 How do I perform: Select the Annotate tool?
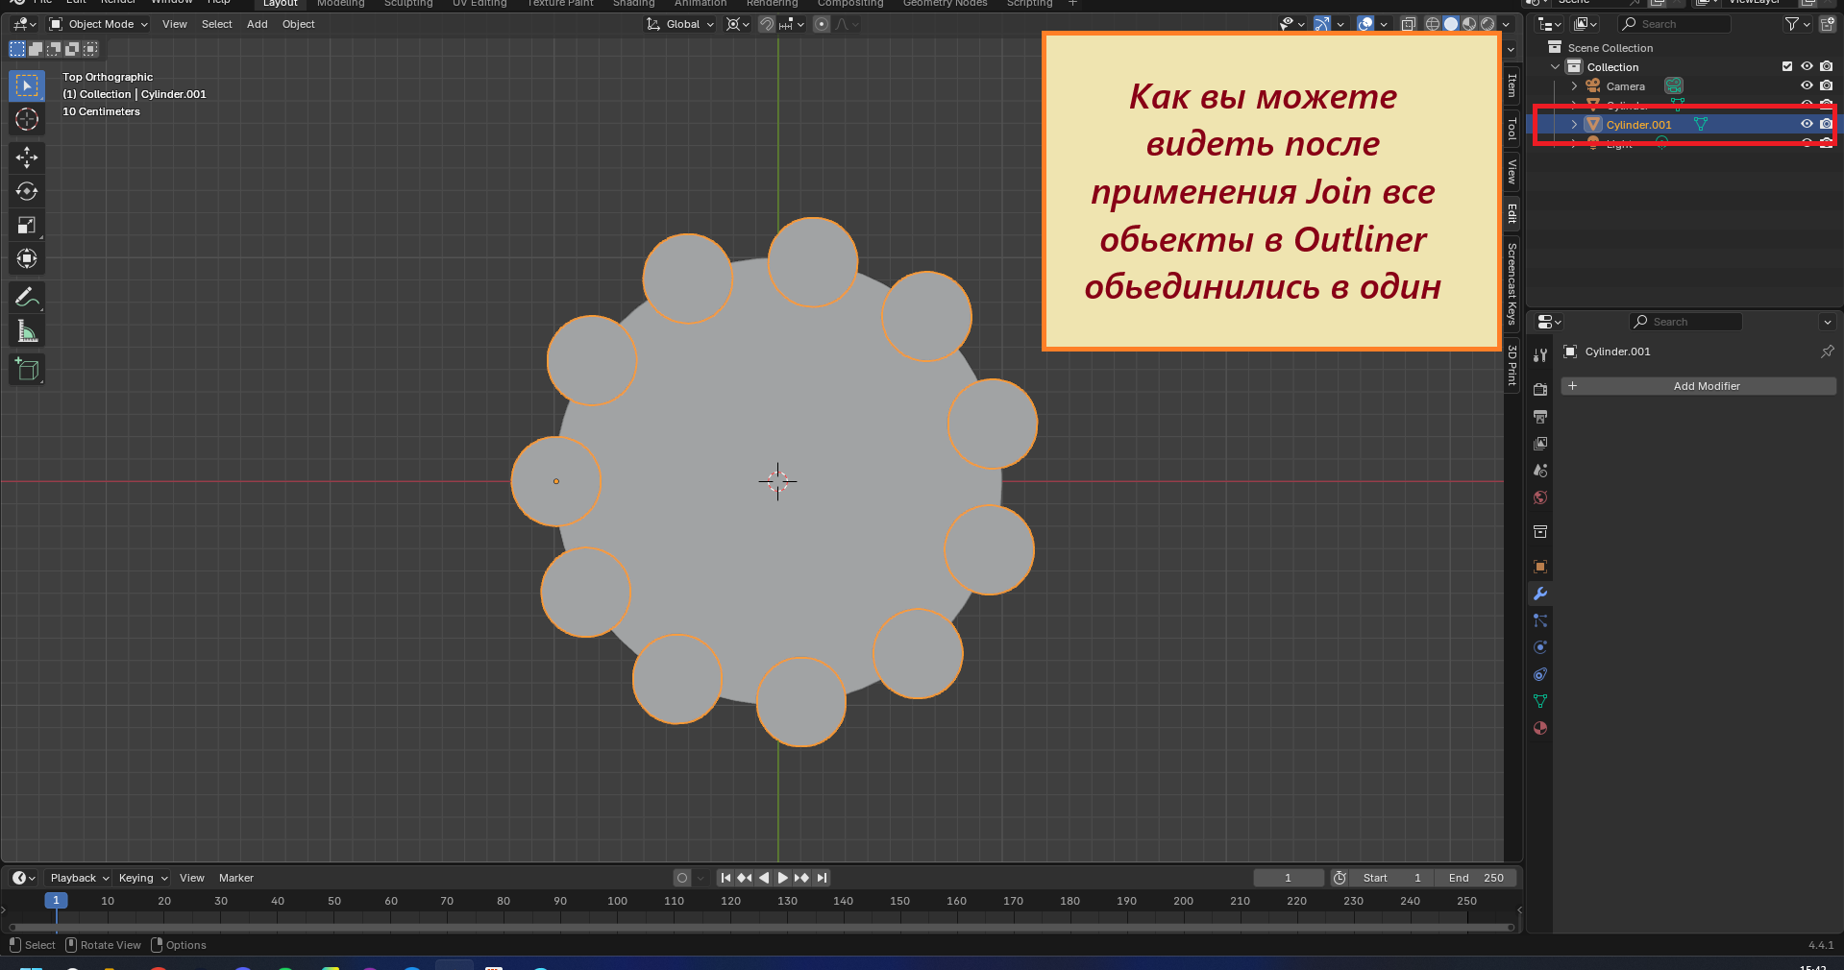click(x=27, y=297)
